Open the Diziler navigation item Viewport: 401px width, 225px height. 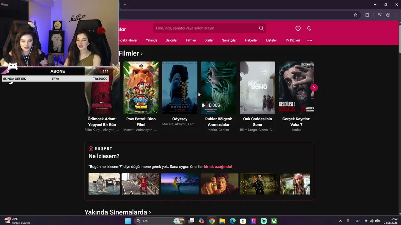209,40
